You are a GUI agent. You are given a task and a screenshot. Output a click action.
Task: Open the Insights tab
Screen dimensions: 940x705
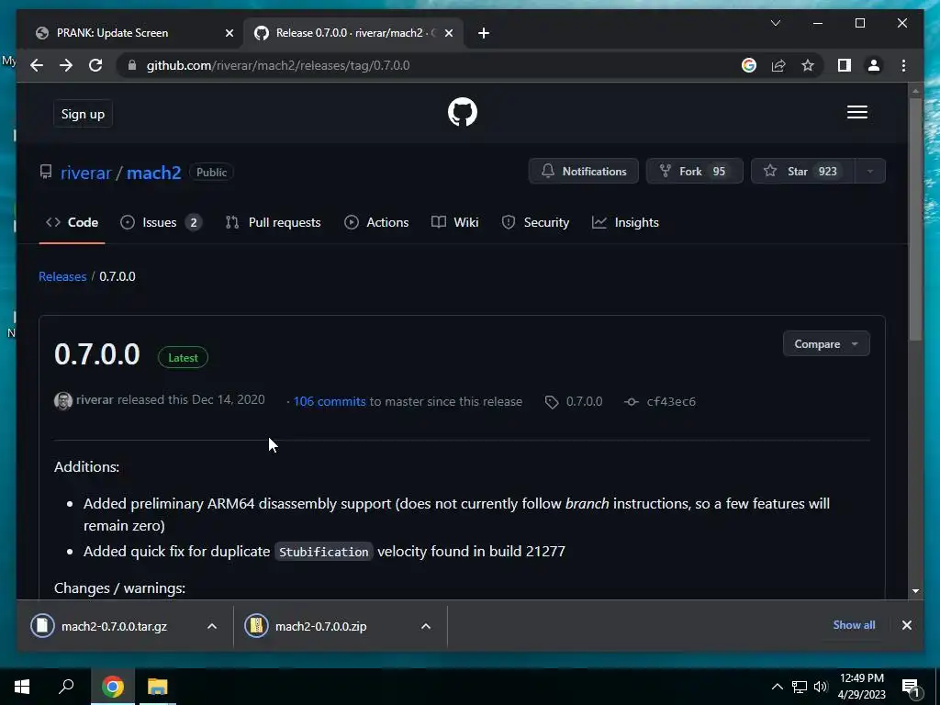coord(625,222)
